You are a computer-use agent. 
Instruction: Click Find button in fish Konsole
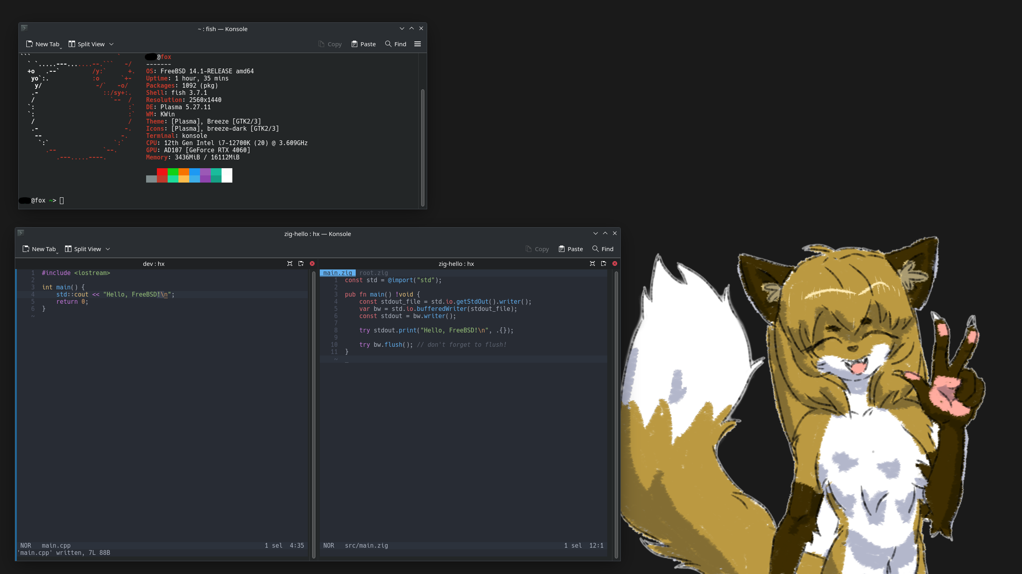(x=396, y=44)
